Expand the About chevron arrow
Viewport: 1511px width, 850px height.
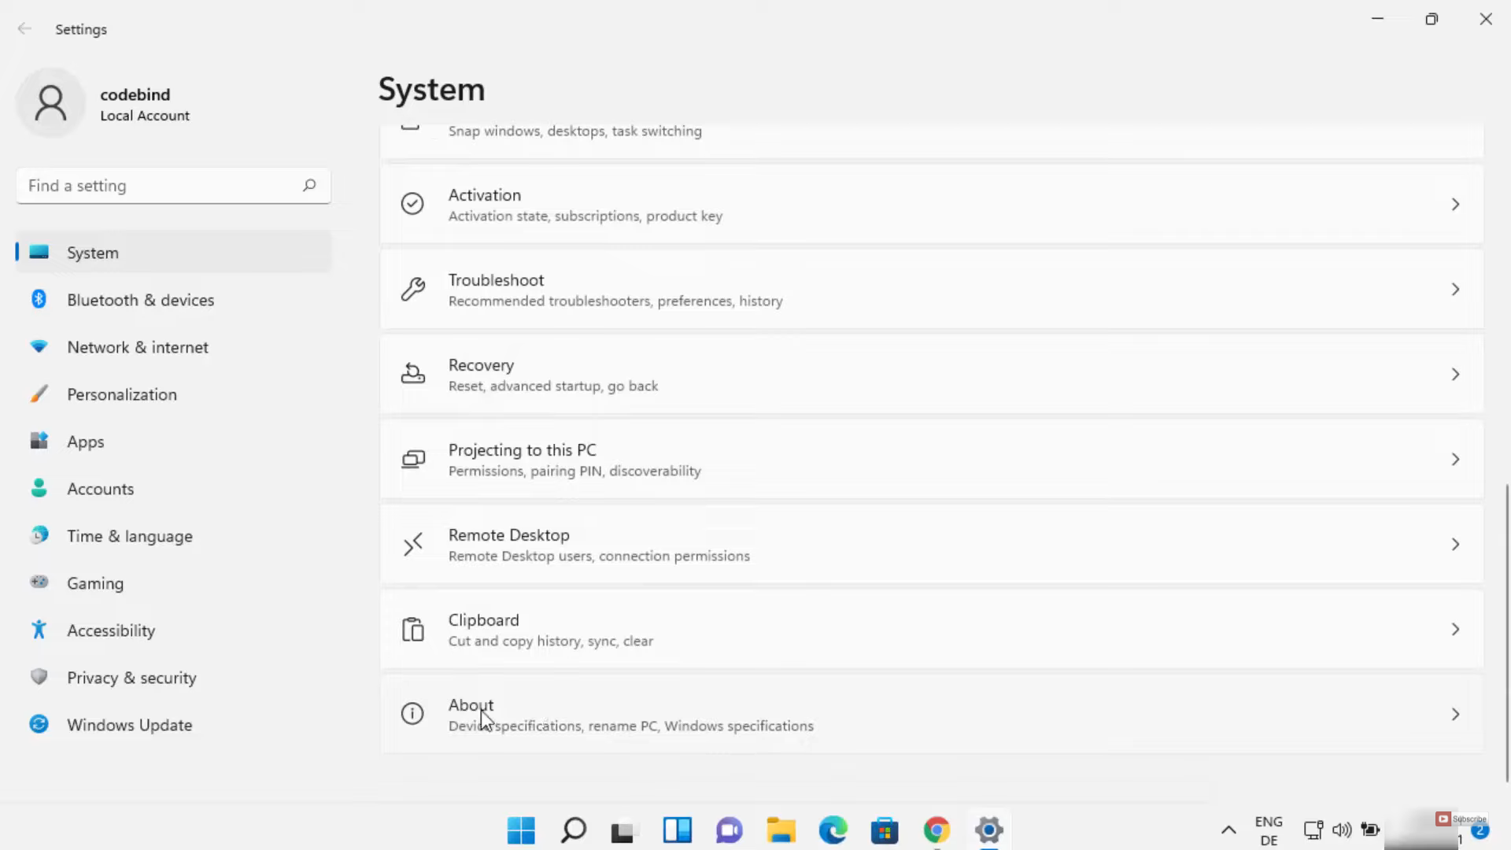1455,715
